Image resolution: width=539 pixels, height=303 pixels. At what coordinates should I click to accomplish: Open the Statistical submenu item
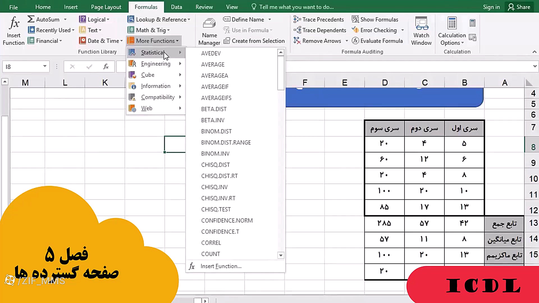point(156,52)
